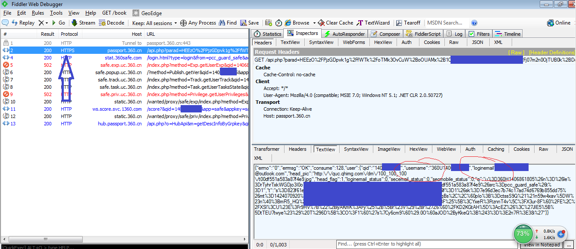Open the Composer tab
This screenshot has height=249, width=576.
385,34
